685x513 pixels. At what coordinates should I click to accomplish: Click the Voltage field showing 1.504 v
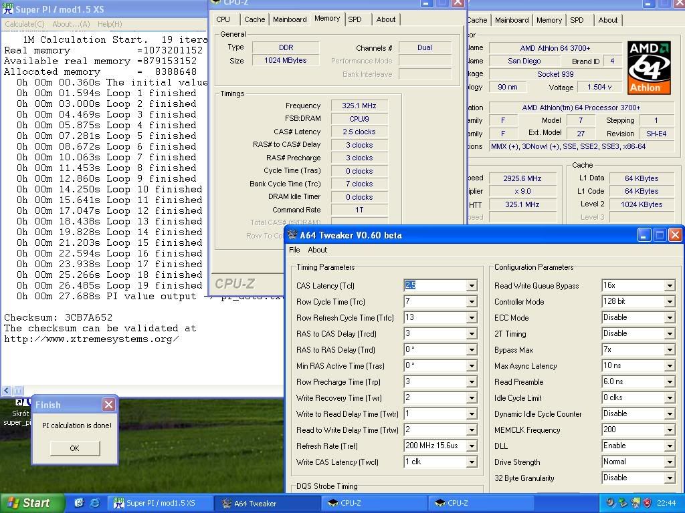(599, 88)
